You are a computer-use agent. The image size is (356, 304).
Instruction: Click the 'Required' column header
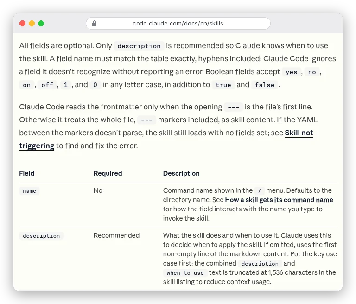108,173
